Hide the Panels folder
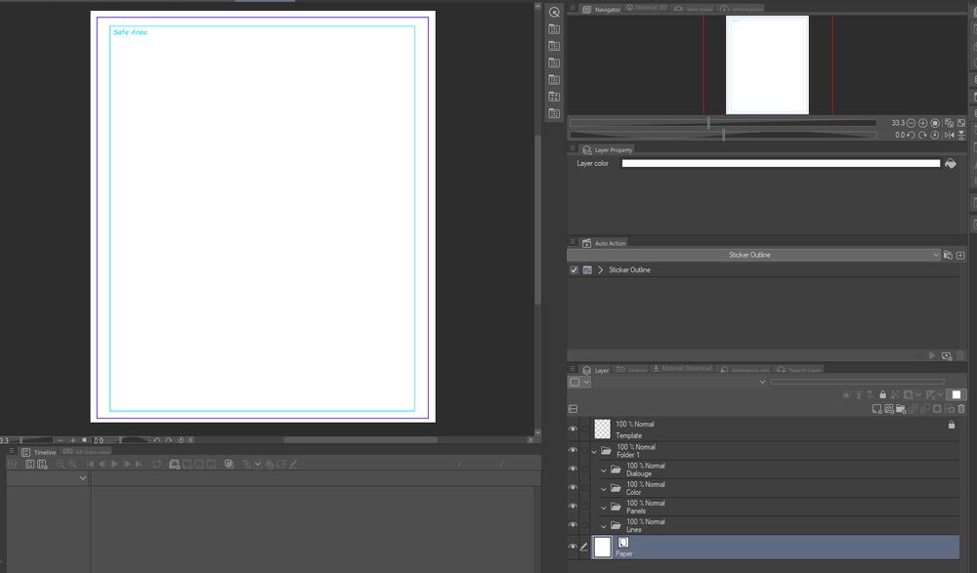The image size is (977, 573). (573, 507)
